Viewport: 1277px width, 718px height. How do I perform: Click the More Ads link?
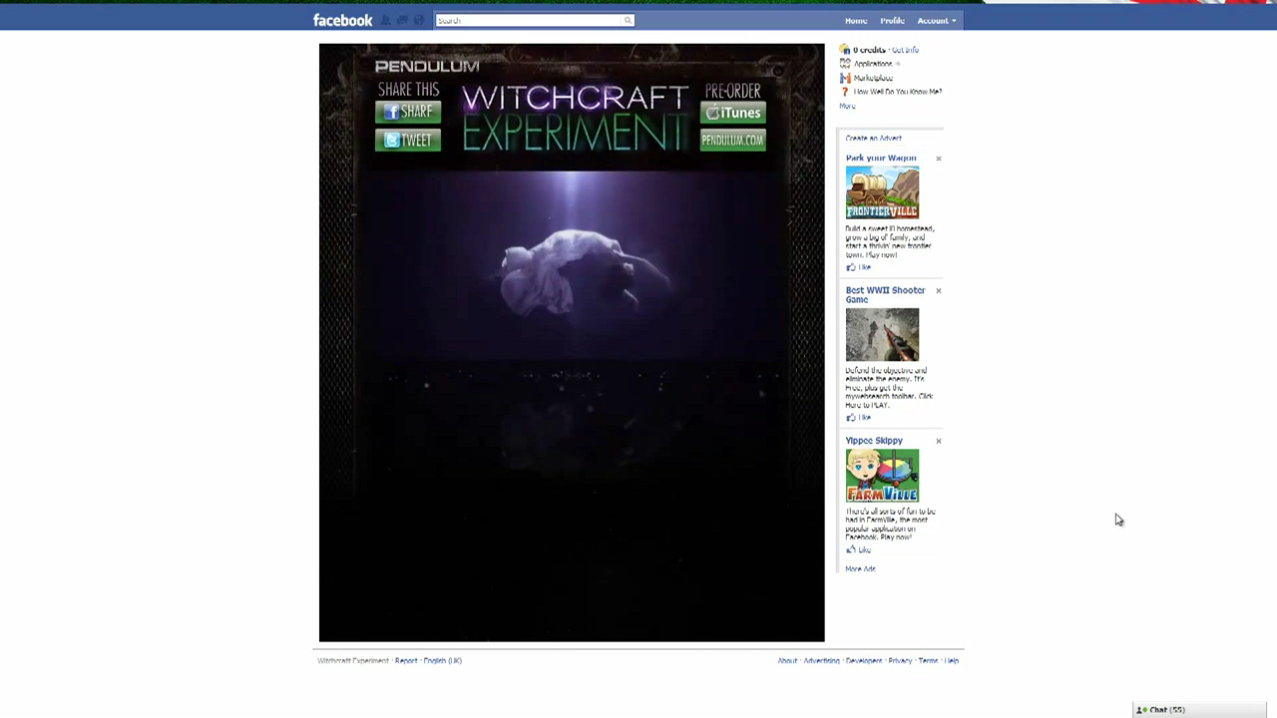pyautogui.click(x=860, y=569)
